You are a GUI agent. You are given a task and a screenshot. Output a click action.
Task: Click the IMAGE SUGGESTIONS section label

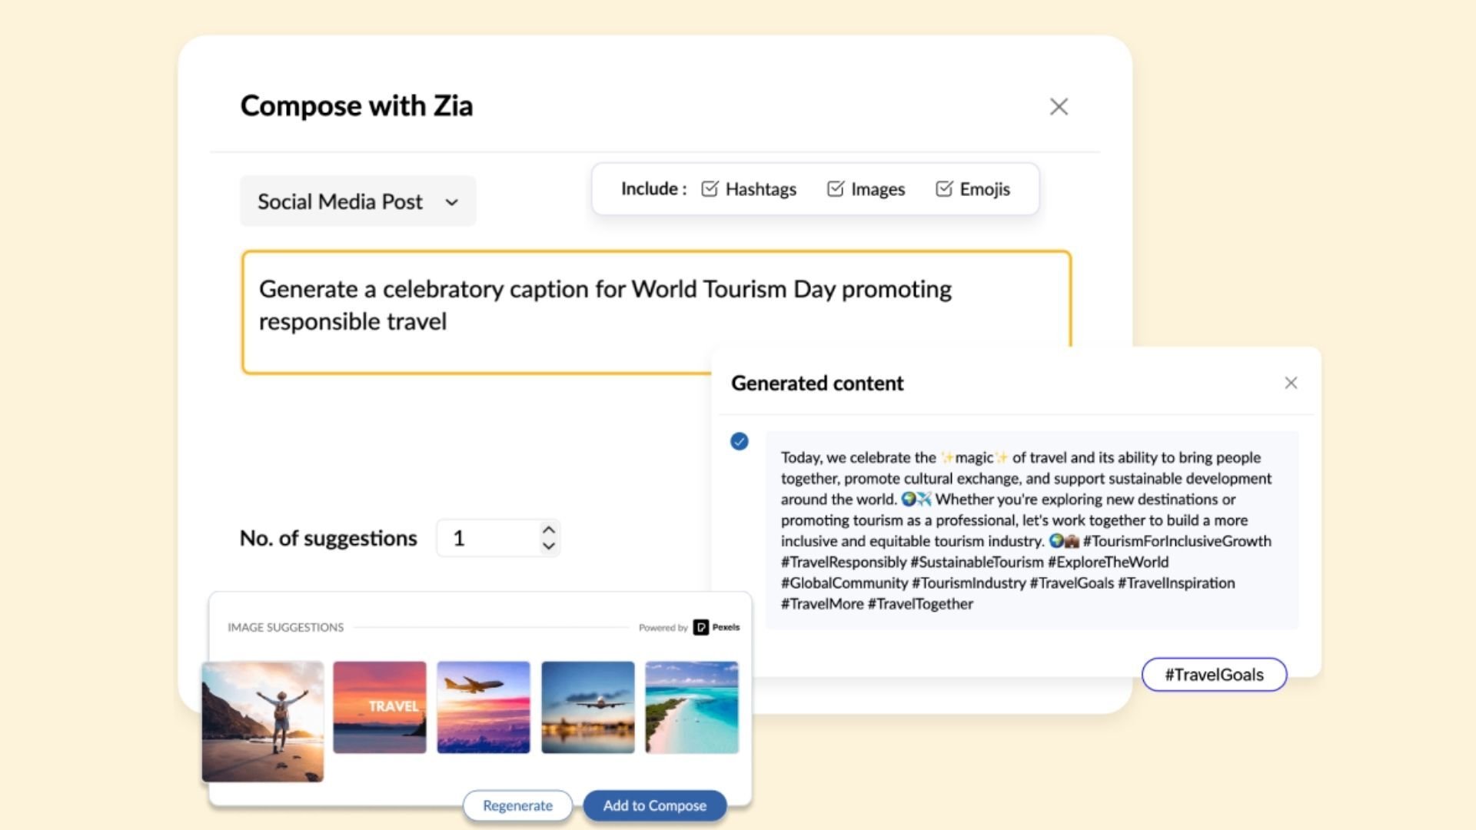tap(286, 627)
